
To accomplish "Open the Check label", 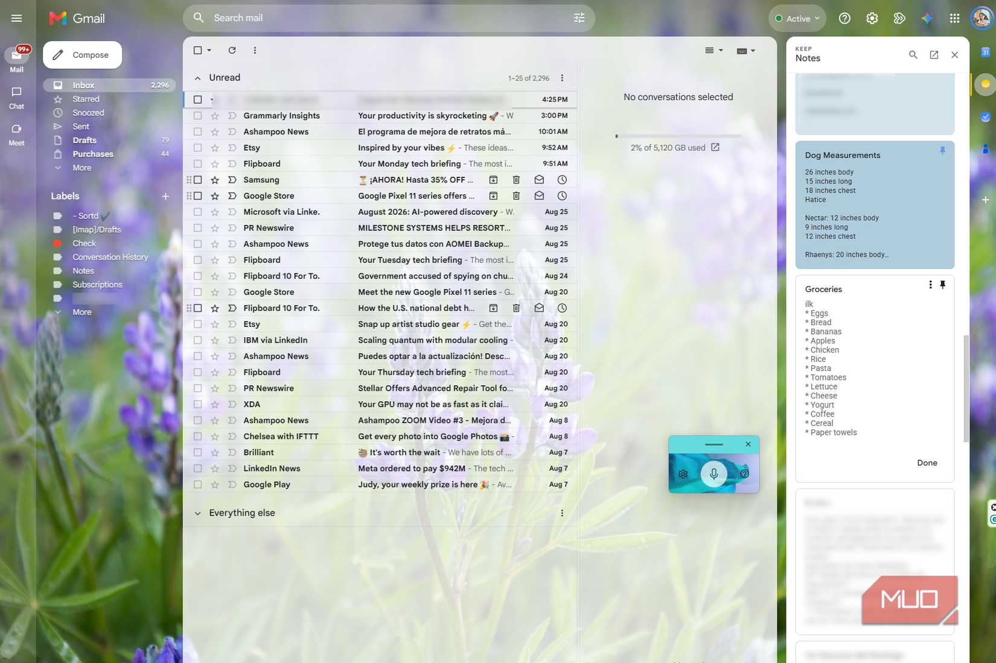I will [x=85, y=243].
